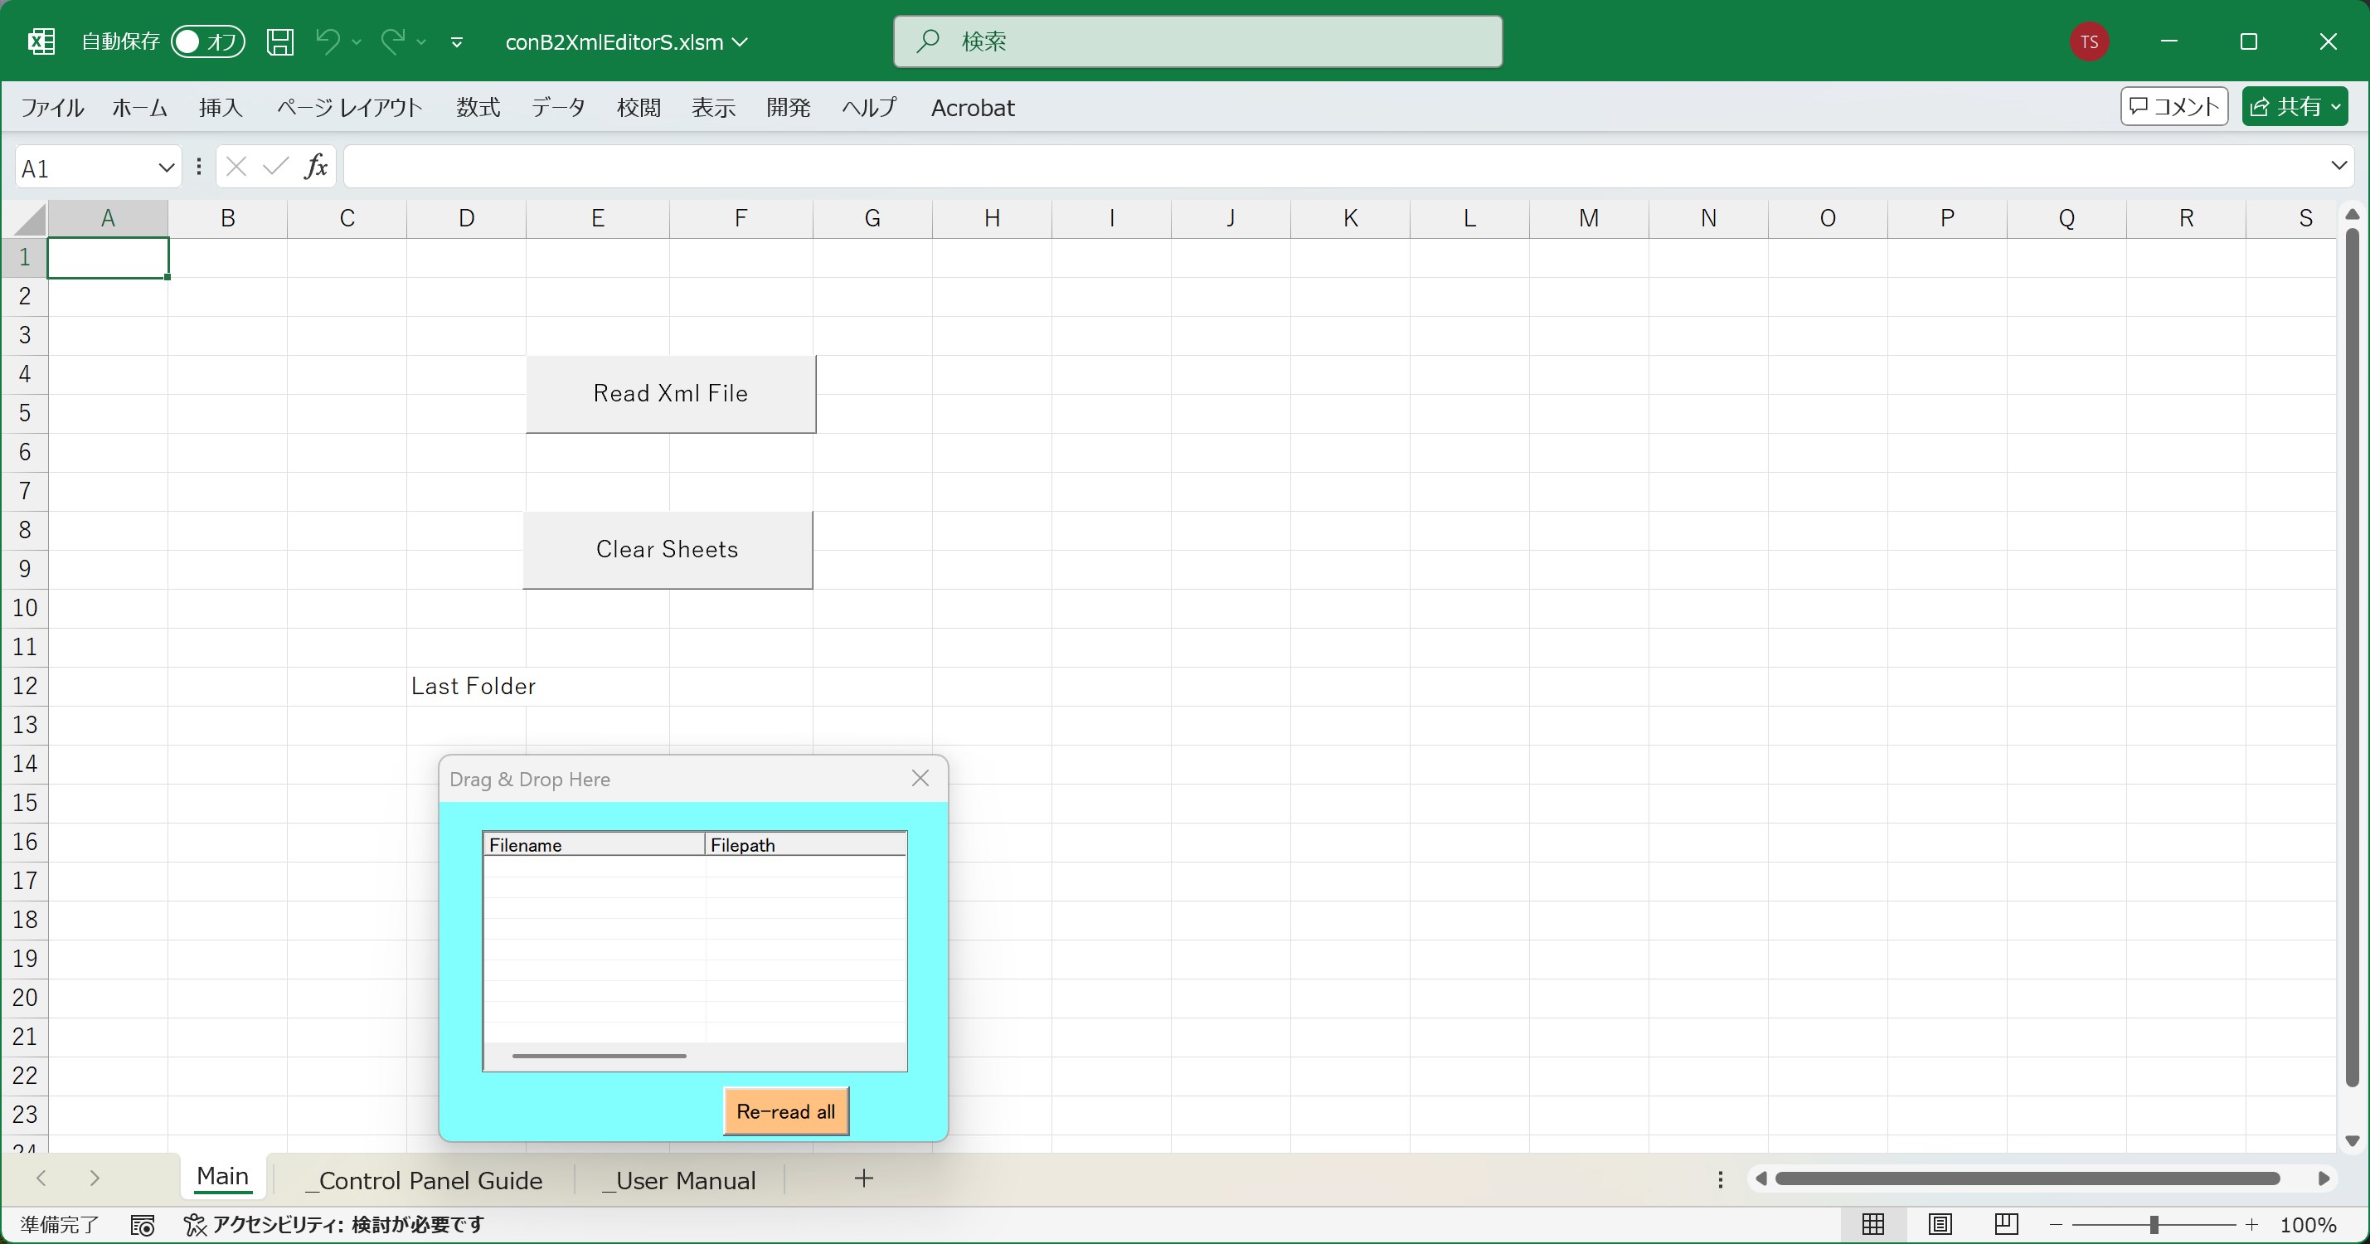Screen dimensions: 2370x1244
Task: Expand the formula bar chevron
Action: (2338, 167)
